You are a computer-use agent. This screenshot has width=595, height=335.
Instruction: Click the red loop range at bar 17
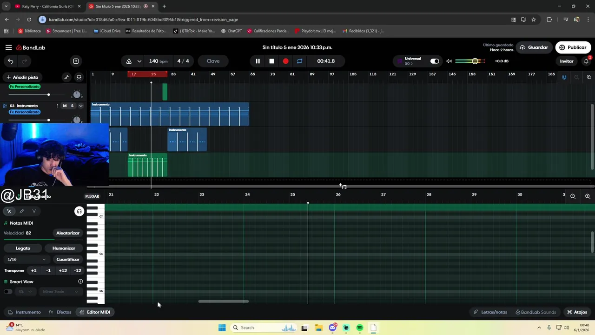pyautogui.click(x=147, y=74)
